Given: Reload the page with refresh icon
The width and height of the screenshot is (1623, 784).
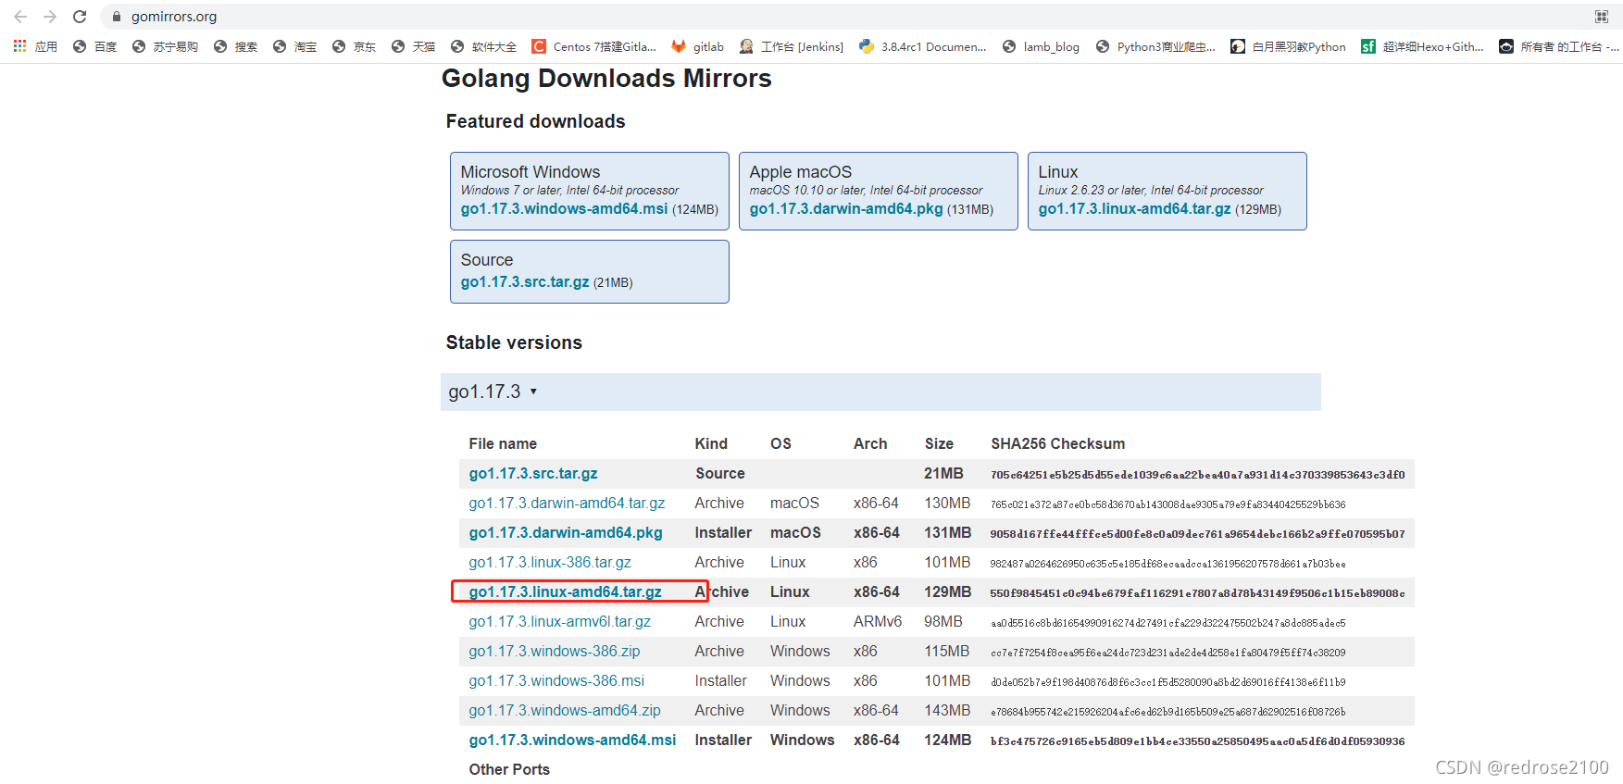Looking at the screenshot, I should tap(80, 17).
